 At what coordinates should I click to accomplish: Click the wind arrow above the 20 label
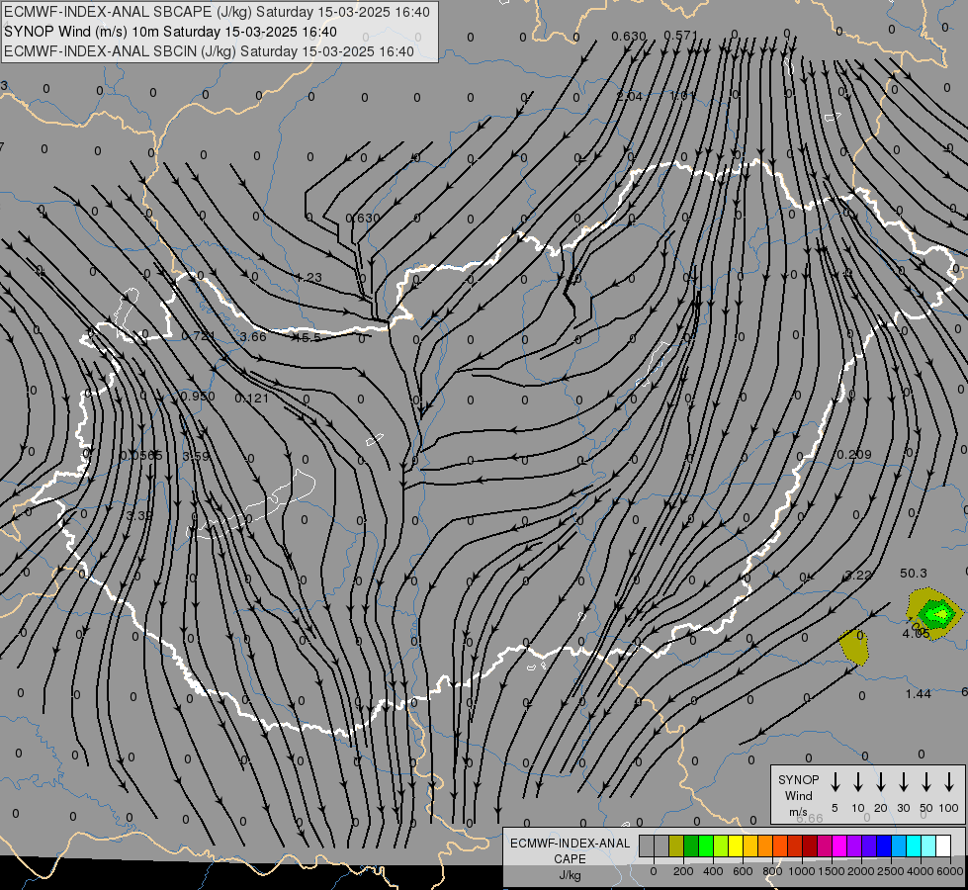point(881,782)
